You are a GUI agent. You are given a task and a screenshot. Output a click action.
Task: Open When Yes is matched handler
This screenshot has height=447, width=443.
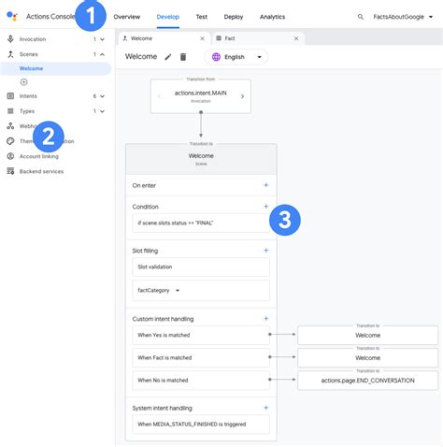[201, 335]
